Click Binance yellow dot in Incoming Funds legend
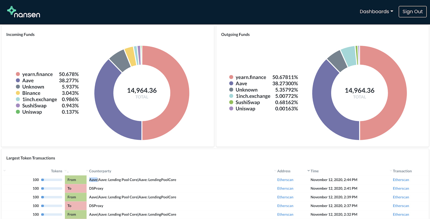 (18, 93)
